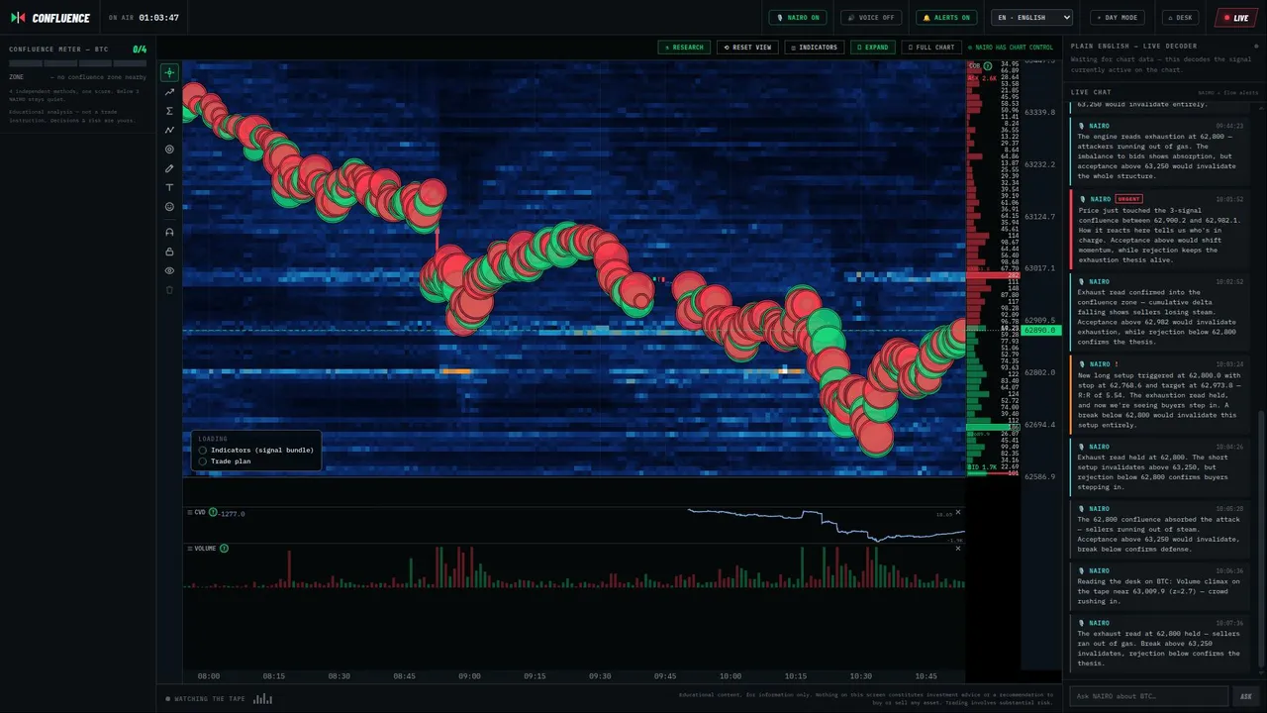Open the NAIRO urgent message about 3-signal confluence

point(1159,229)
